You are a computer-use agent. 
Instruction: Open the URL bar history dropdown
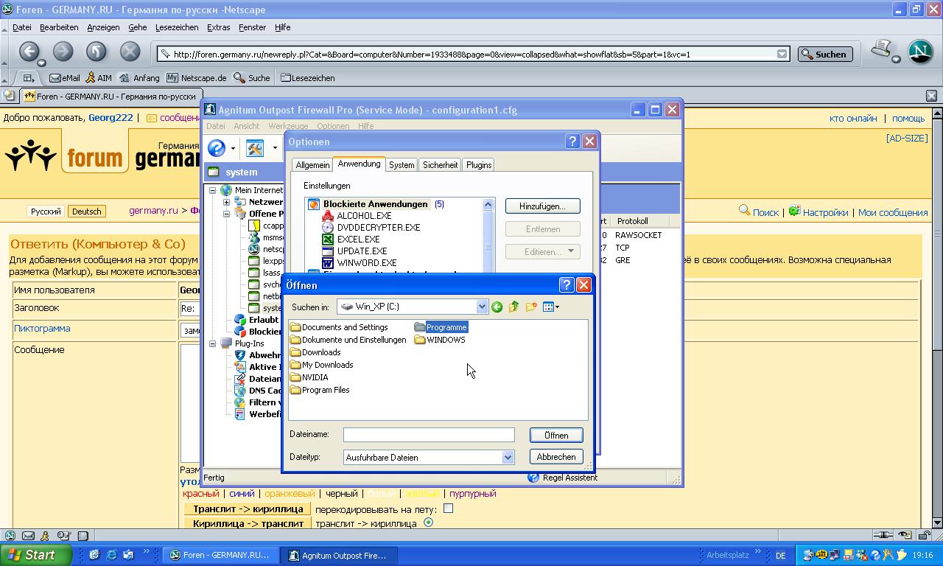782,54
